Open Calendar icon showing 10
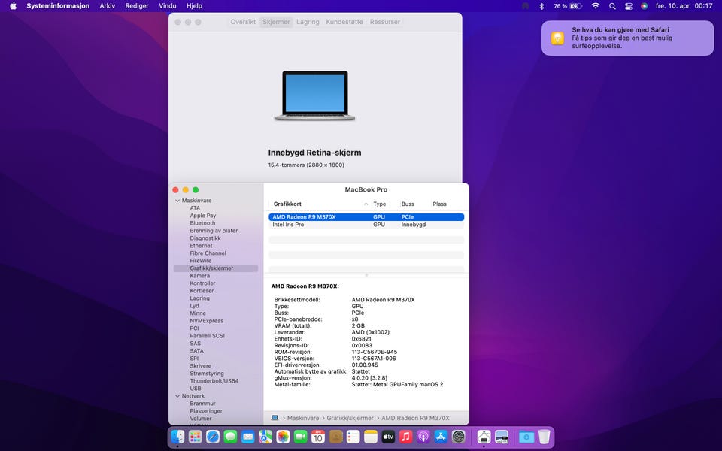Image resolution: width=722 pixels, height=451 pixels. (x=317, y=436)
